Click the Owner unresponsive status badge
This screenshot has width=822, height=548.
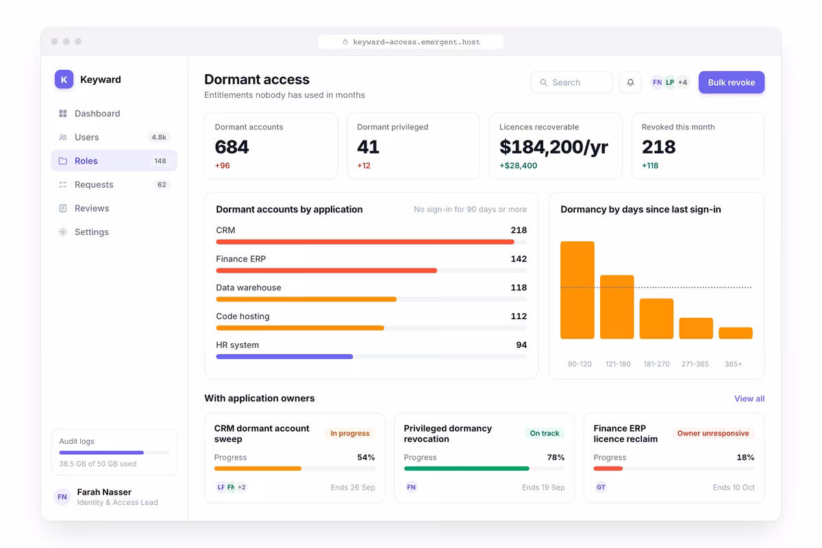(713, 433)
